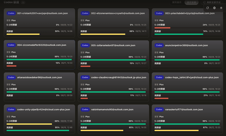Click Codex badge on 003-yolacitabdeli card
The height and width of the screenshot is (136, 226).
pos(159,13)
